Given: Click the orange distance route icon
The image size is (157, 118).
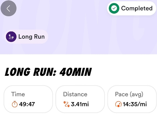Looking at the screenshot, I should pos(66,104).
